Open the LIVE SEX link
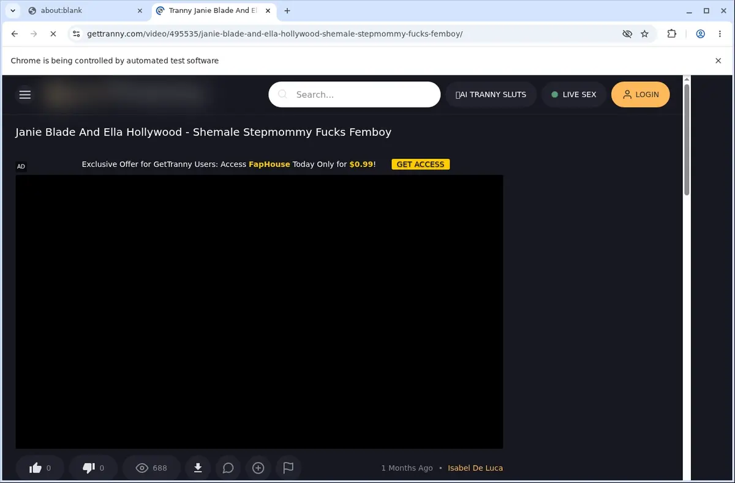 pos(573,95)
